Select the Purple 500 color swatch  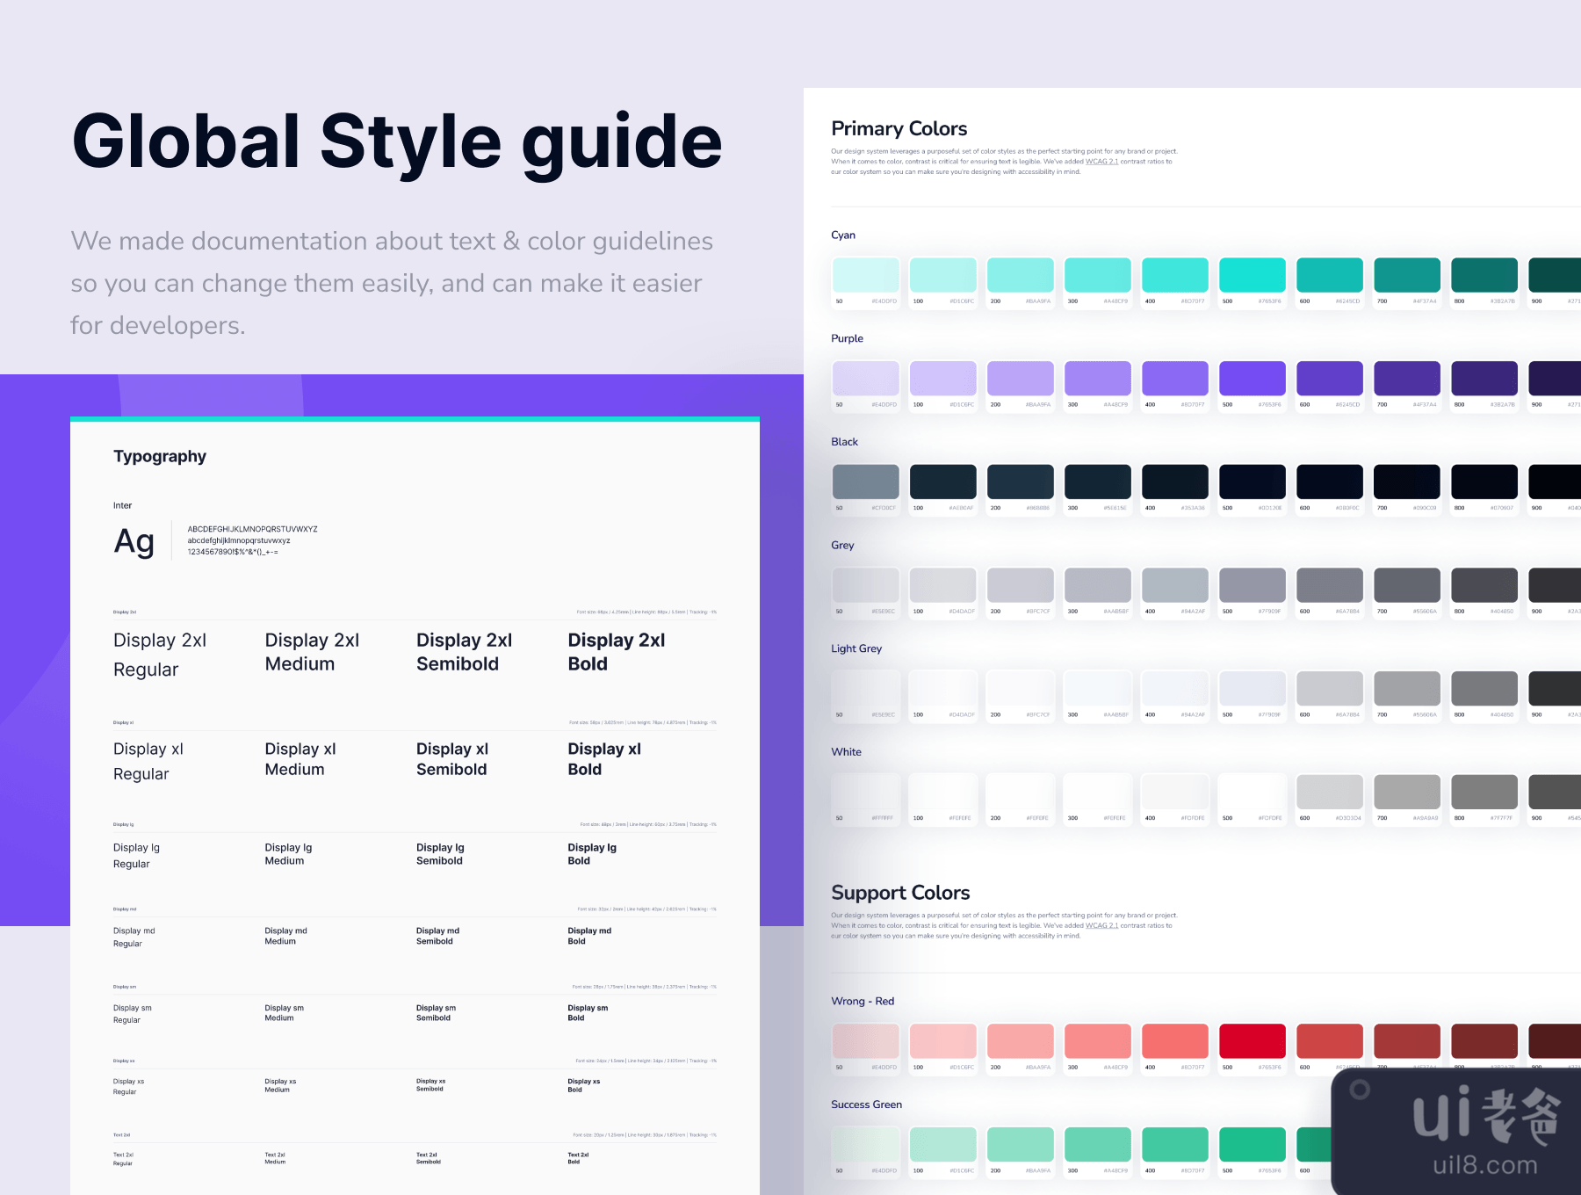[1252, 379]
